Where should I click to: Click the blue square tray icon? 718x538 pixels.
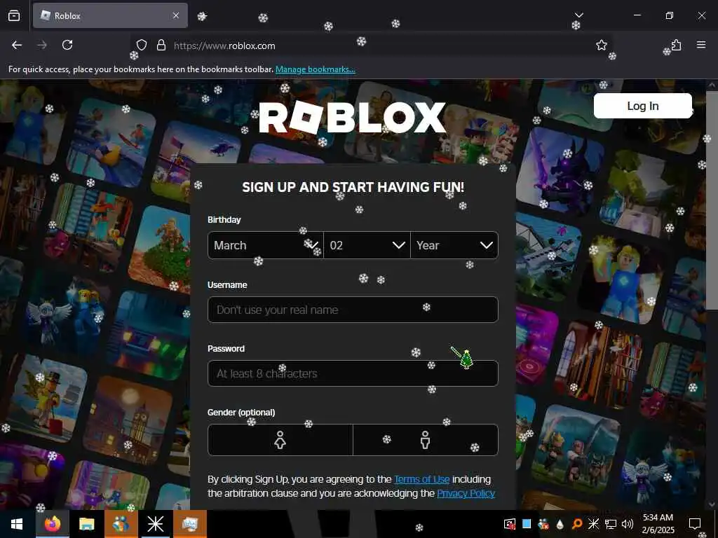527,524
